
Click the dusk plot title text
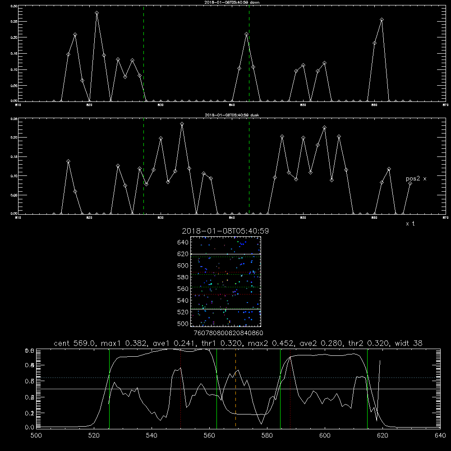pyautogui.click(x=232, y=115)
